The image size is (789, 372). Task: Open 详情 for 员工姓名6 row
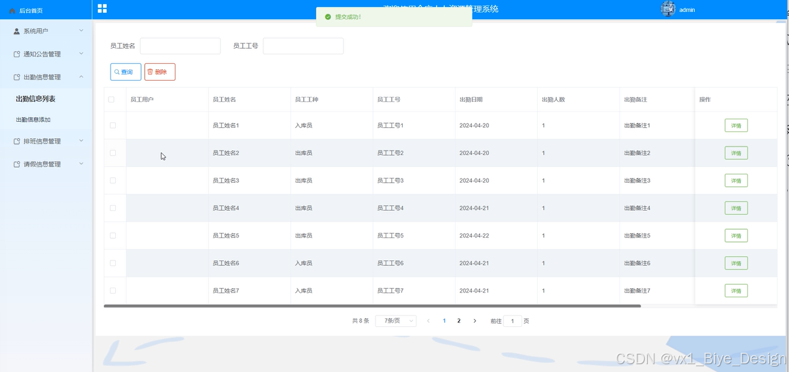(736, 263)
